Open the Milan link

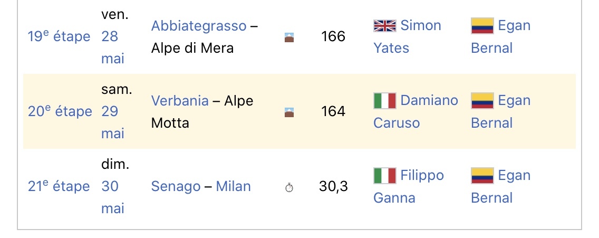click(x=233, y=187)
